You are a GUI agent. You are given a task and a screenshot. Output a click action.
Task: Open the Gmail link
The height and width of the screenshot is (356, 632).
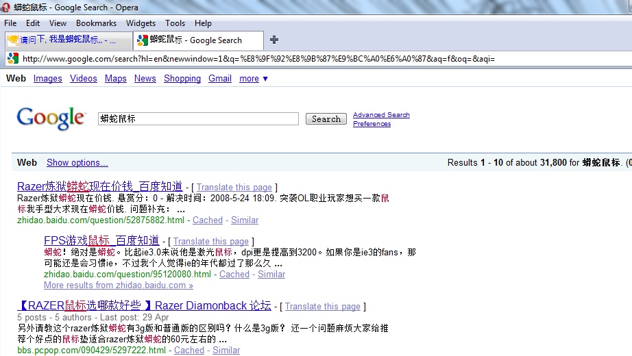(x=219, y=79)
